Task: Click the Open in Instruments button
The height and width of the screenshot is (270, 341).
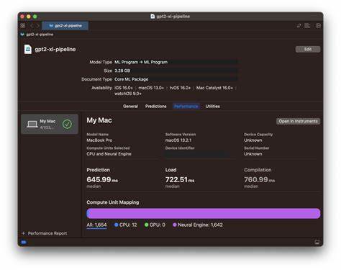Action: pyautogui.click(x=298, y=121)
